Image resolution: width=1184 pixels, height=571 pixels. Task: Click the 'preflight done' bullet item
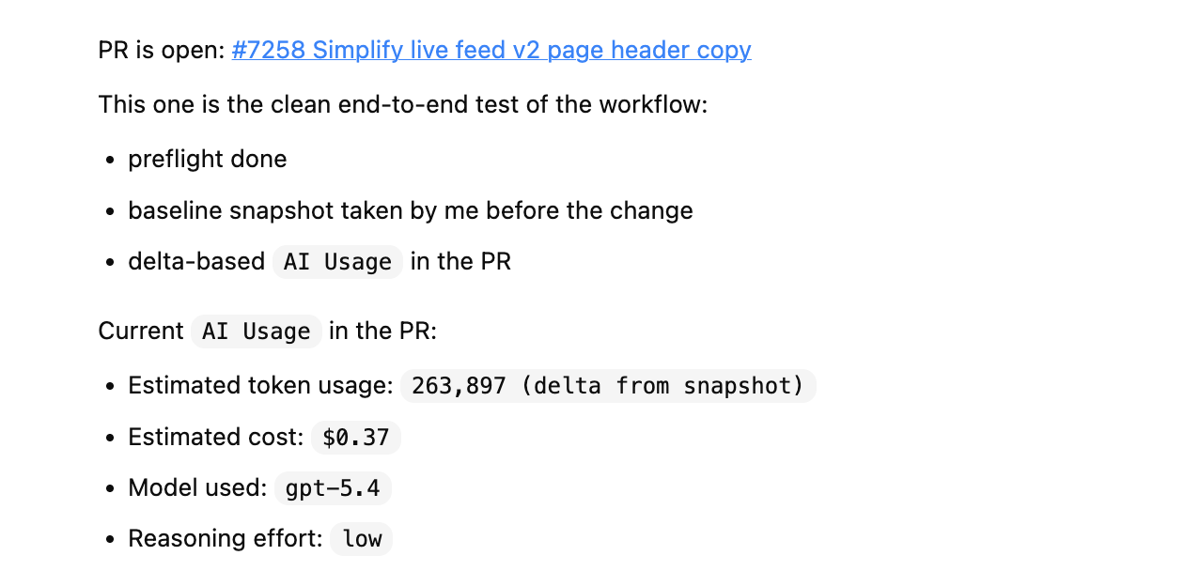pyautogui.click(x=208, y=159)
